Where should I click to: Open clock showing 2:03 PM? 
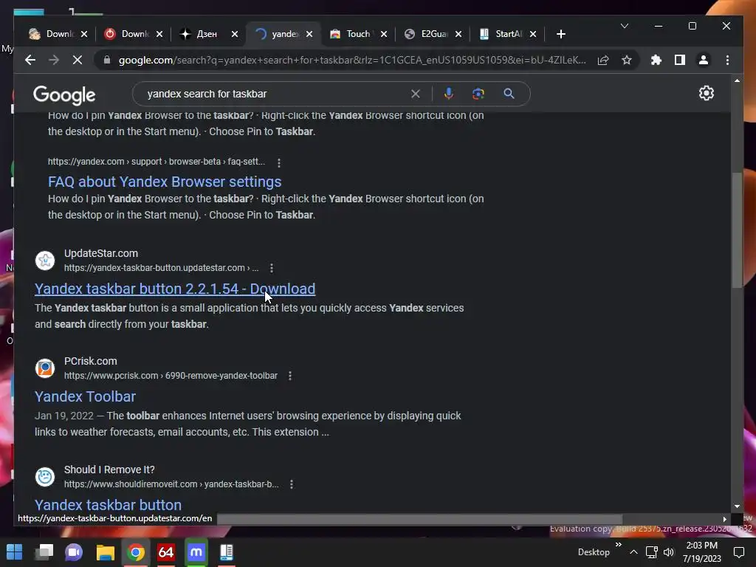[701, 552]
